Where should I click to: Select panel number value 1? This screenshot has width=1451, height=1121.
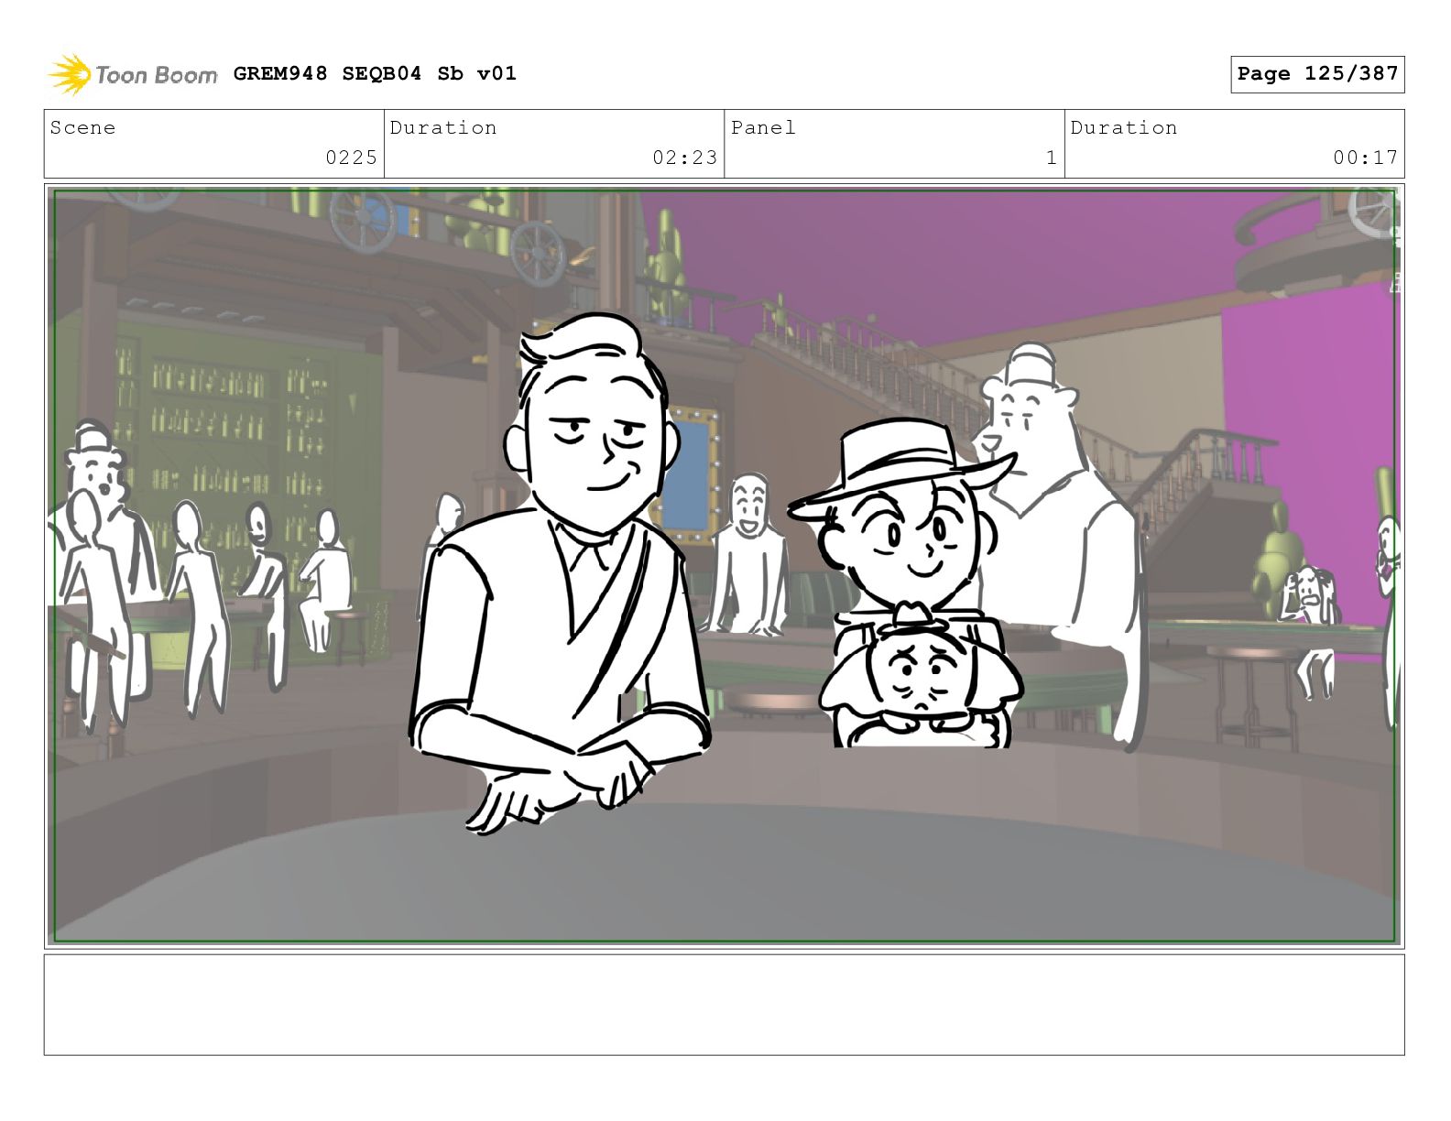1052,158
